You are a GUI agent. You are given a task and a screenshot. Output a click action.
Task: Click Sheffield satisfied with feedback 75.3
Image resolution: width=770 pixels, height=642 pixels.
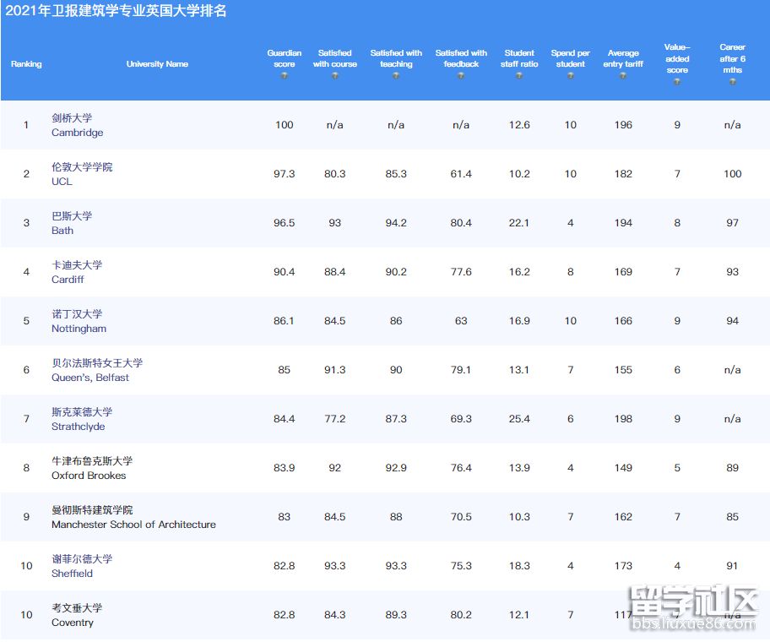click(461, 566)
